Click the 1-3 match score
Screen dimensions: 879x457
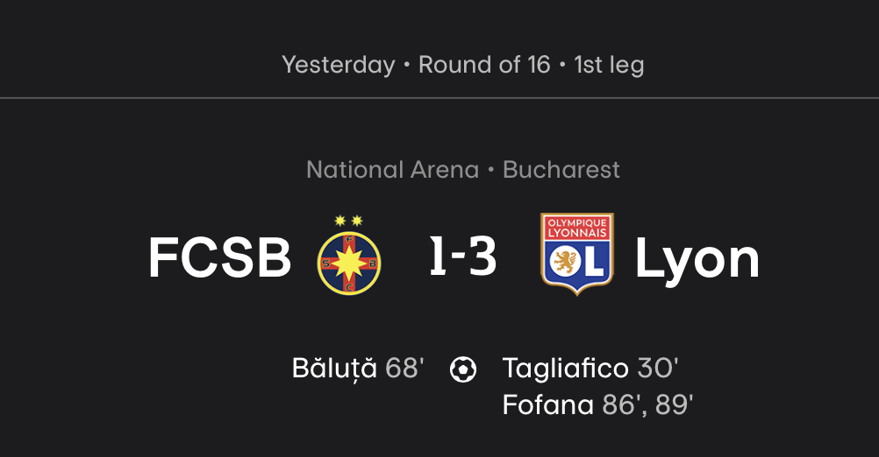(462, 258)
